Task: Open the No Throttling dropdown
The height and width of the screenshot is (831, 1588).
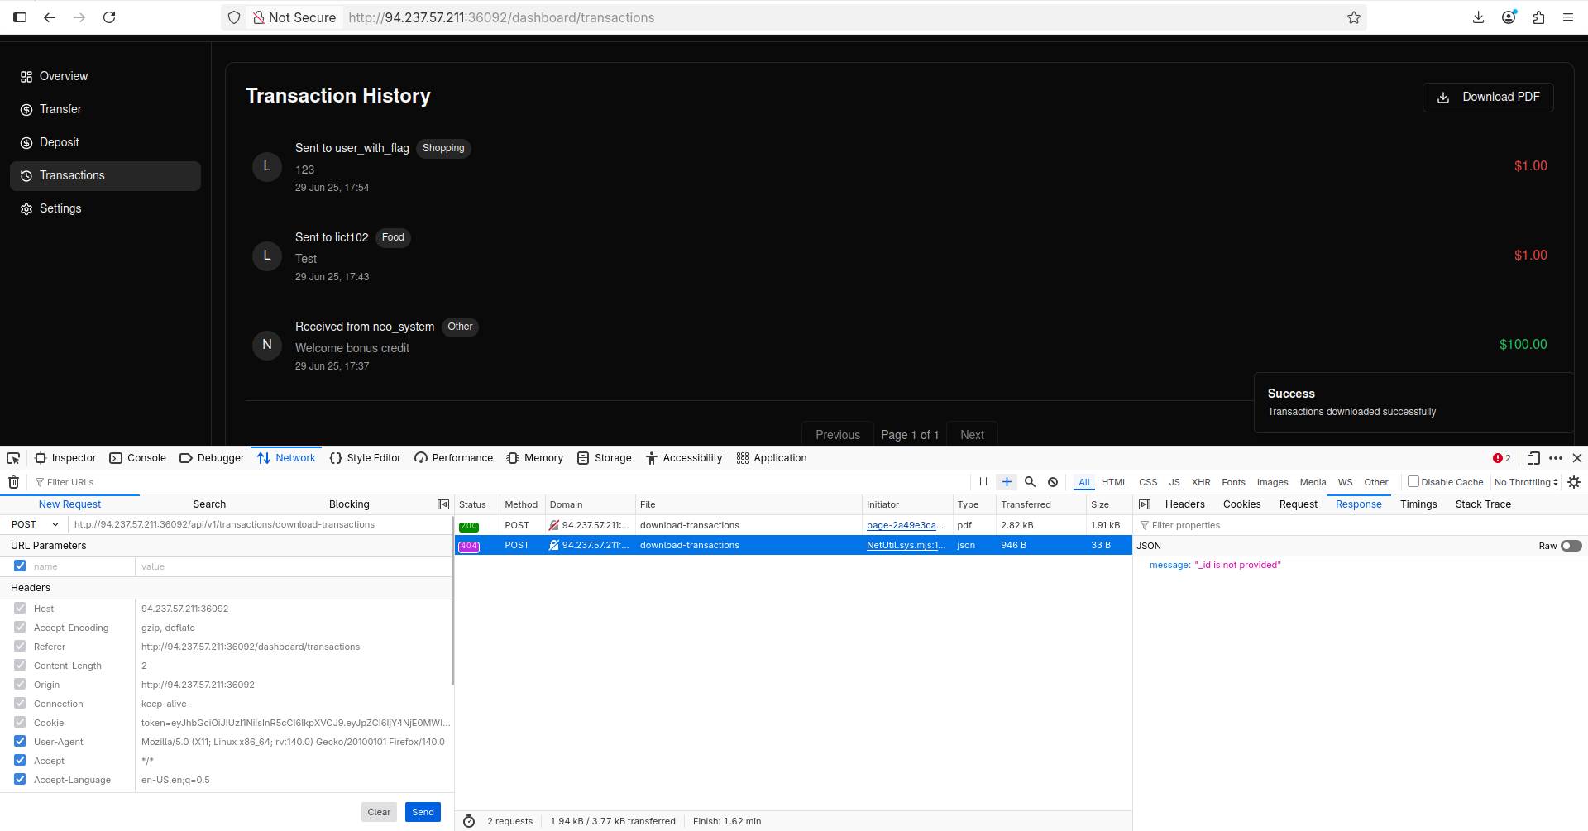Action: 1526,482
